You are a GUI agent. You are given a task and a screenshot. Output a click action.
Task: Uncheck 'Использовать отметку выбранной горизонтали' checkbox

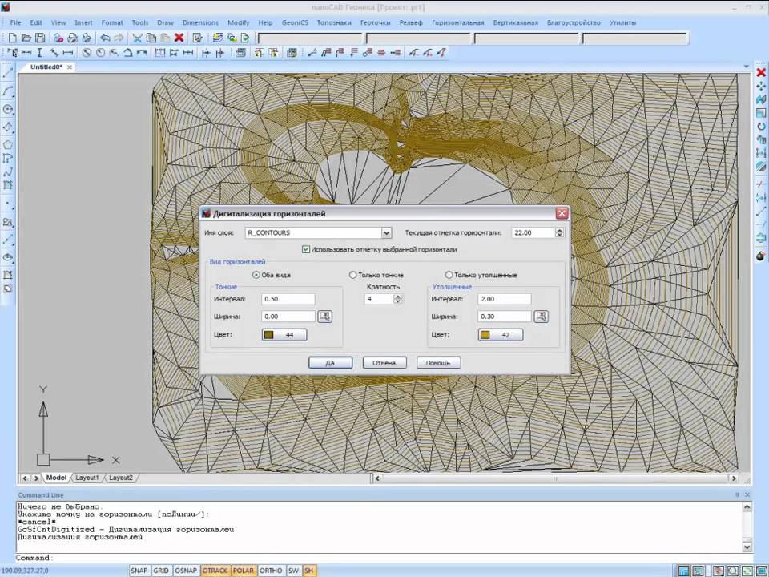click(x=306, y=249)
